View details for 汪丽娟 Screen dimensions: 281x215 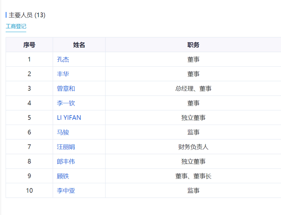click(66, 147)
